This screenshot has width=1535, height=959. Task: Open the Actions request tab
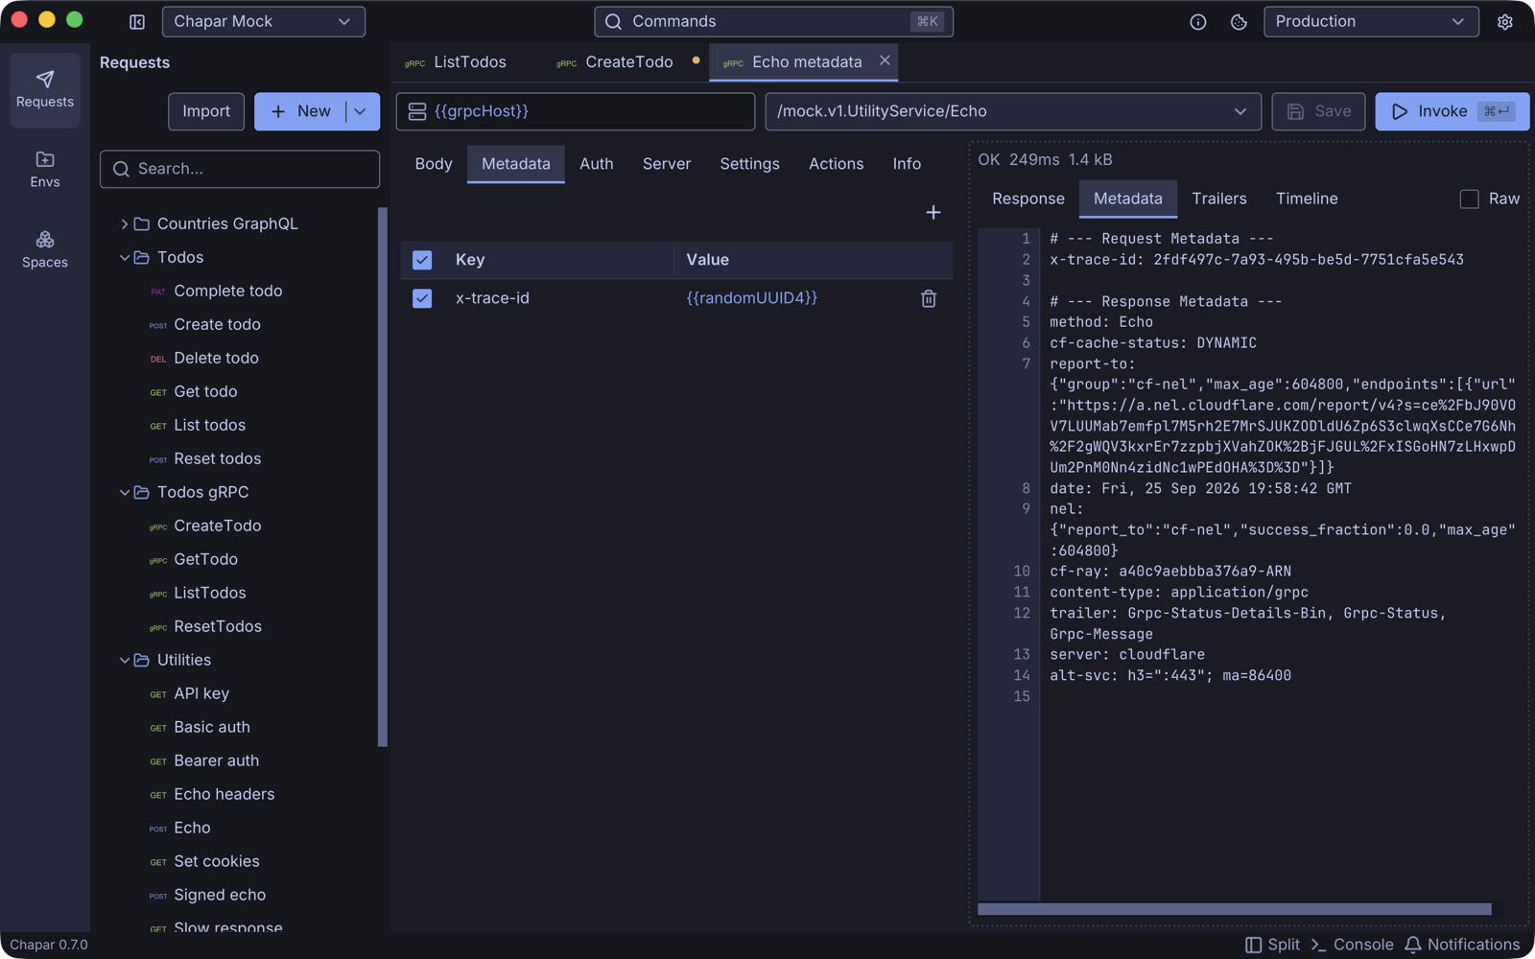click(836, 164)
